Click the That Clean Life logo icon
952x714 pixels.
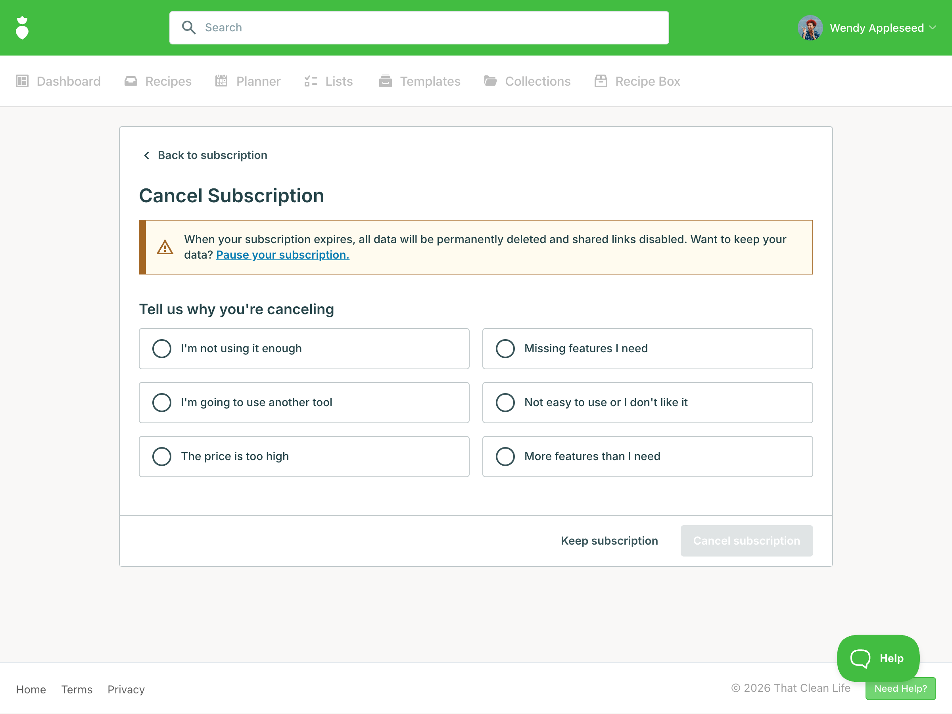coord(22,28)
